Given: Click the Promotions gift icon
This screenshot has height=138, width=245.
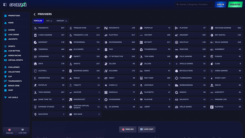Looking at the screenshot, I should 5,16.
